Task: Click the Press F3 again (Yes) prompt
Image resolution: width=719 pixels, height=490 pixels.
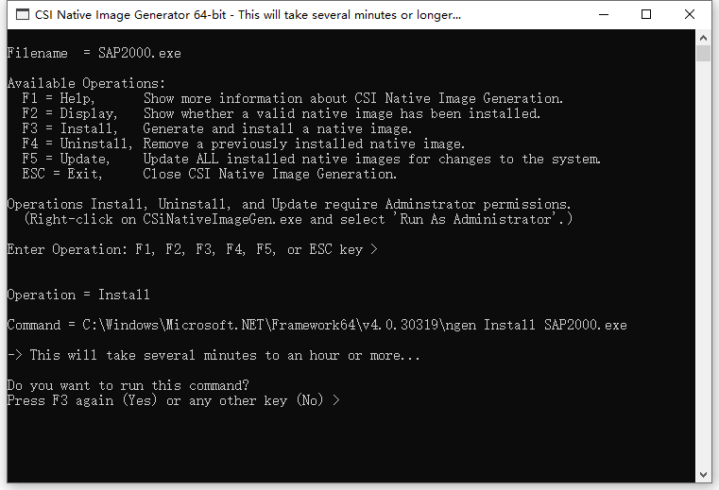Action: click(x=174, y=400)
